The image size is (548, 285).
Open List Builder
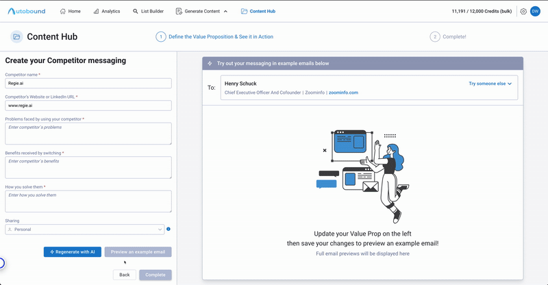click(148, 11)
